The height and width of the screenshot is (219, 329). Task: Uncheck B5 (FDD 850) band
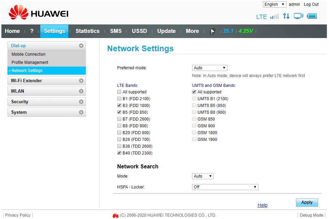(119, 112)
